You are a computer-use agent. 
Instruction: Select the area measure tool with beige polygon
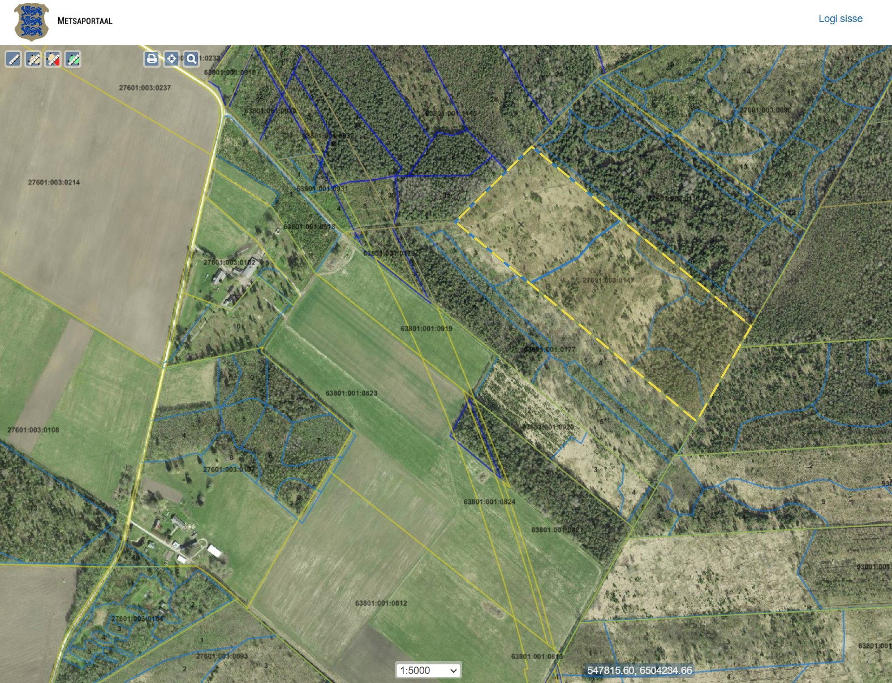(33, 59)
